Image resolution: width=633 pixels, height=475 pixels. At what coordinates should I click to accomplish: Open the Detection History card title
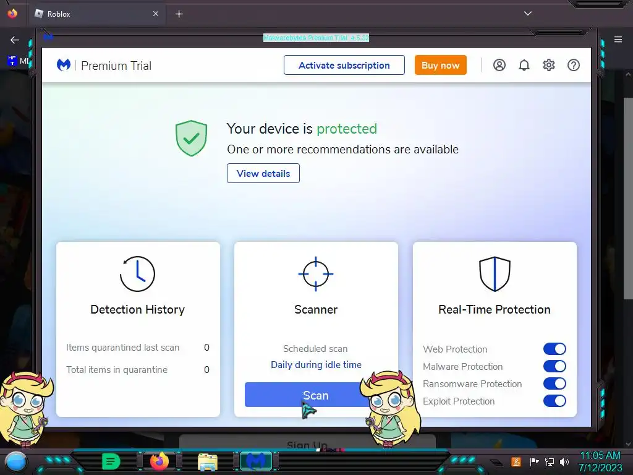point(138,309)
